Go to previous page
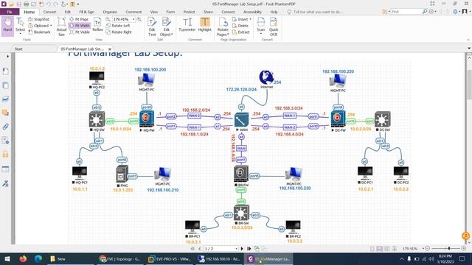The width and height of the screenshot is (472, 265). tap(199, 249)
